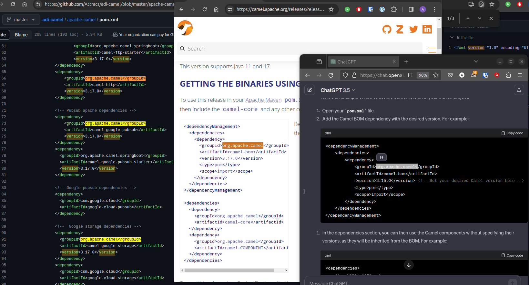This screenshot has height=285, width=529.
Task: Open the 1Password extension in the Camel window
Action: click(x=382, y=9)
